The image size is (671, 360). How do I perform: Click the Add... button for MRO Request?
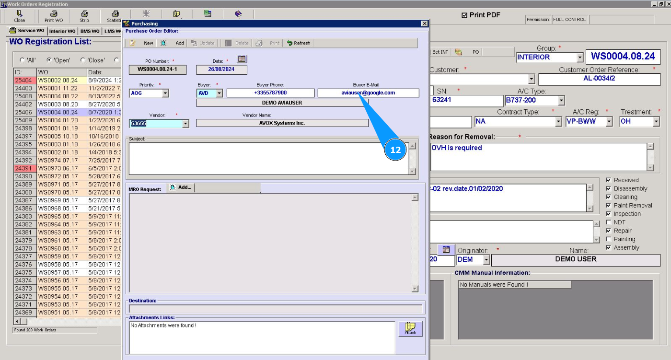point(180,187)
